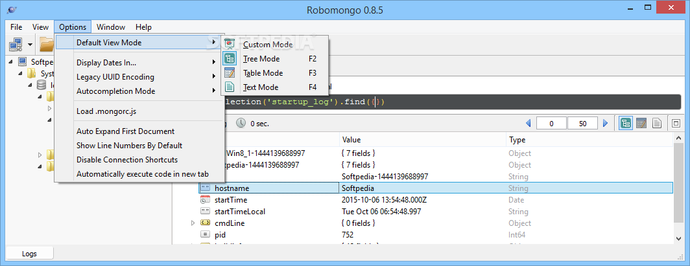Click the value 2015-10-06 13:54:48.000Z

(385, 200)
